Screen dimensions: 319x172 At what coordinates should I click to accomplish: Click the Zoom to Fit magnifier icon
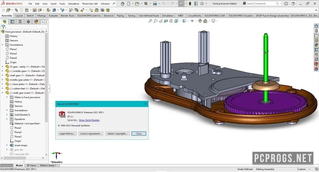[x=150, y=21]
